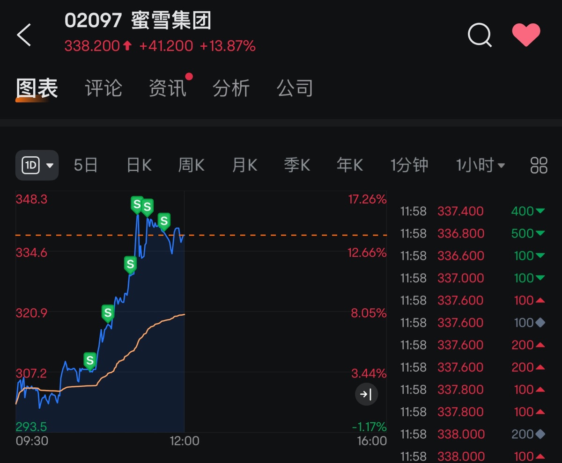Select the 年K chart period
The image size is (562, 463).
350,165
